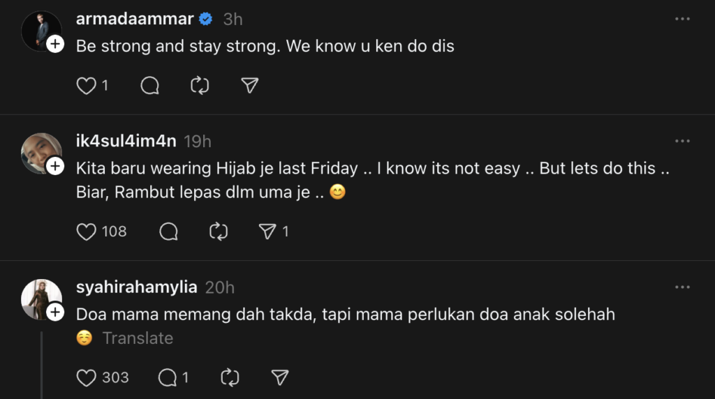The image size is (715, 399).
Task: Expand the three-dot menu on syahirahamylia's comment
Action: (682, 287)
